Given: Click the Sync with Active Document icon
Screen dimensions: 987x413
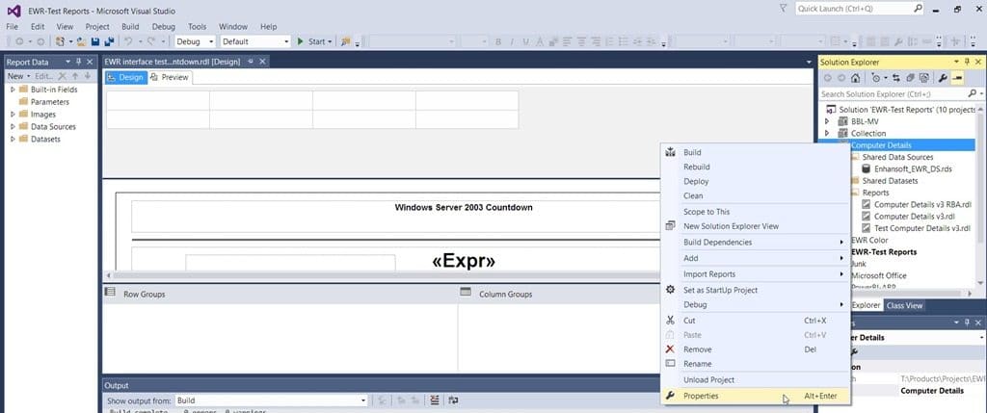Looking at the screenshot, I should [x=894, y=78].
